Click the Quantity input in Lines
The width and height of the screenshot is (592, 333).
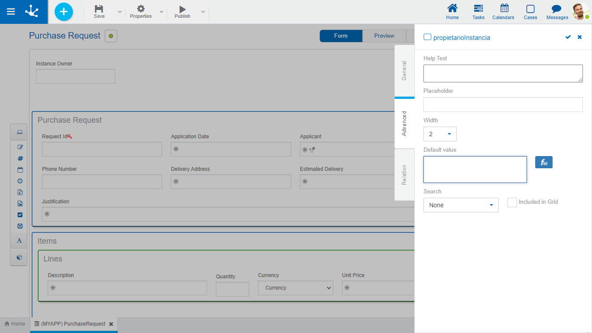pos(232,289)
